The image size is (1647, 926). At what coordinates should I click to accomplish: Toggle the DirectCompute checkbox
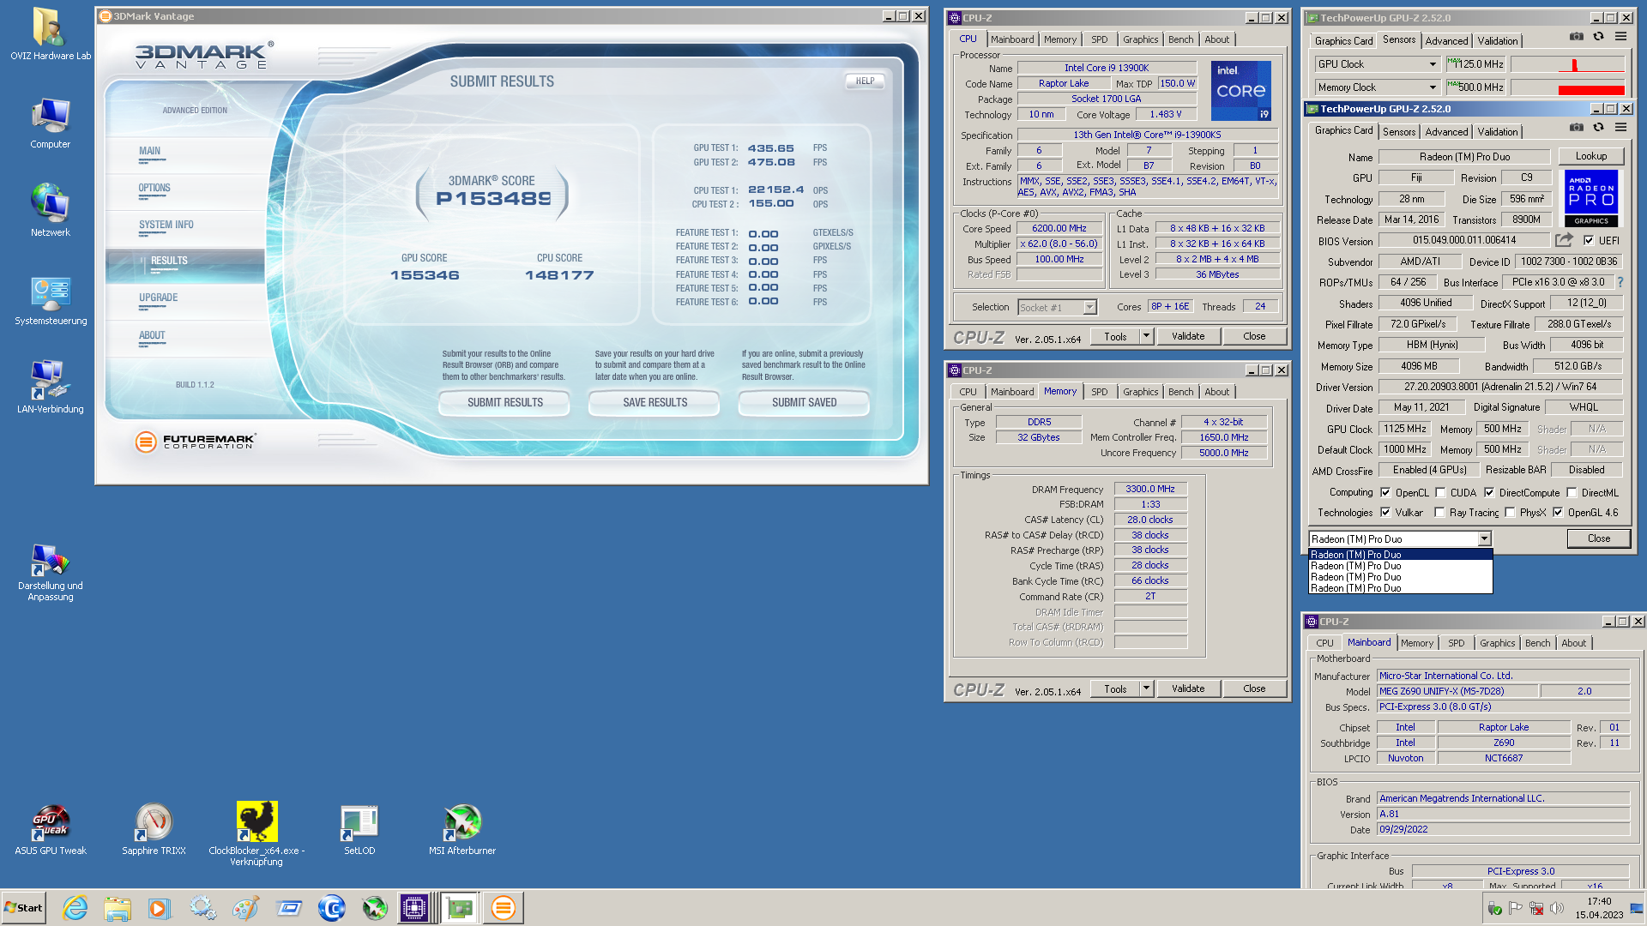[1489, 492]
